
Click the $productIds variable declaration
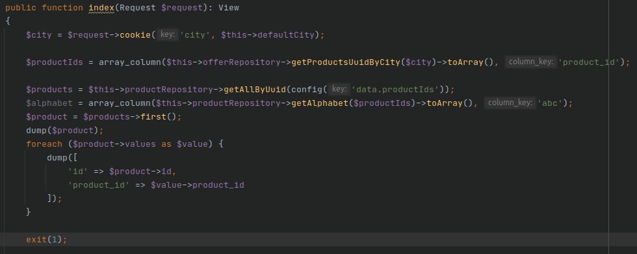point(55,62)
